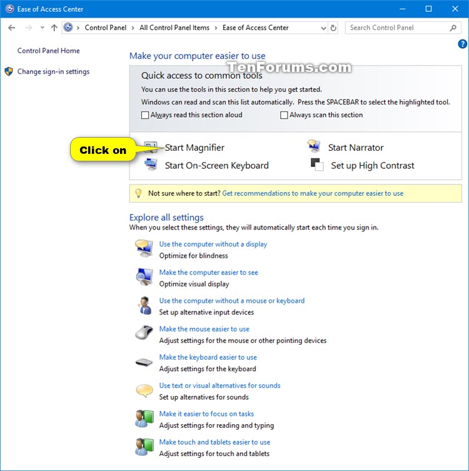The width and height of the screenshot is (469, 471).
Task: Open Make the mouse easier to use
Action: [x=204, y=329]
